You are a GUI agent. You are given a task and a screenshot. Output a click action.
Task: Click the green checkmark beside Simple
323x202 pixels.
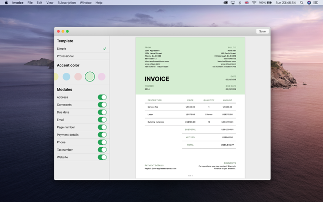point(104,49)
